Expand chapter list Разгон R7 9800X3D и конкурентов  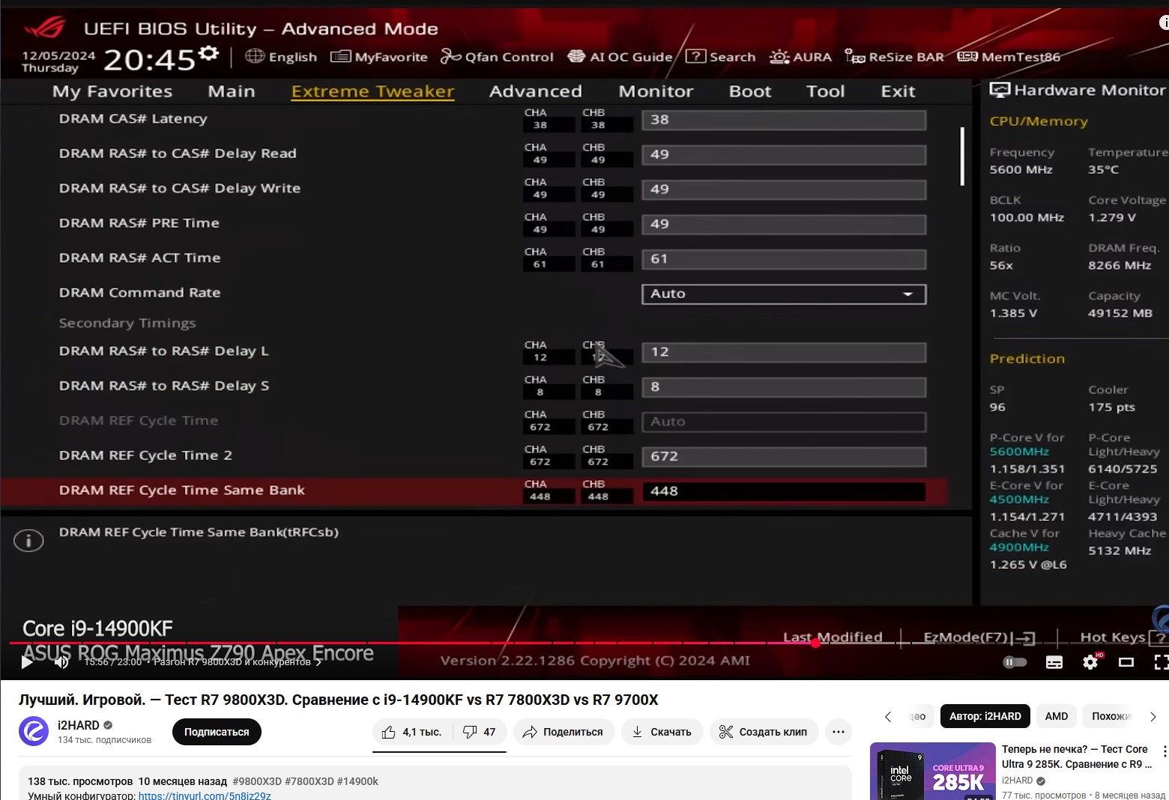point(238,662)
